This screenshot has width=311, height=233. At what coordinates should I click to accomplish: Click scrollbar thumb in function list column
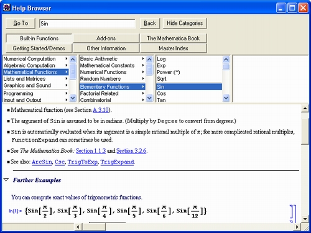[226, 66]
